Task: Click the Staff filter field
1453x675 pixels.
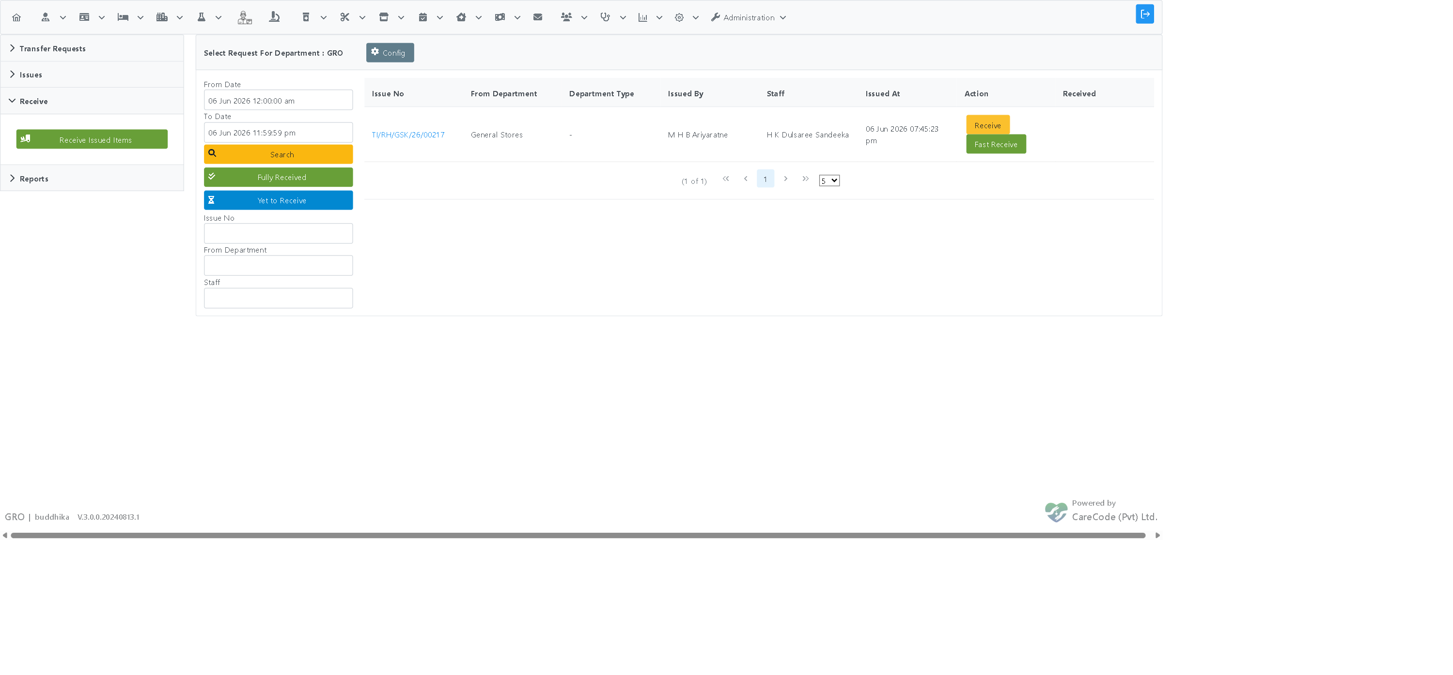Action: [x=278, y=298]
